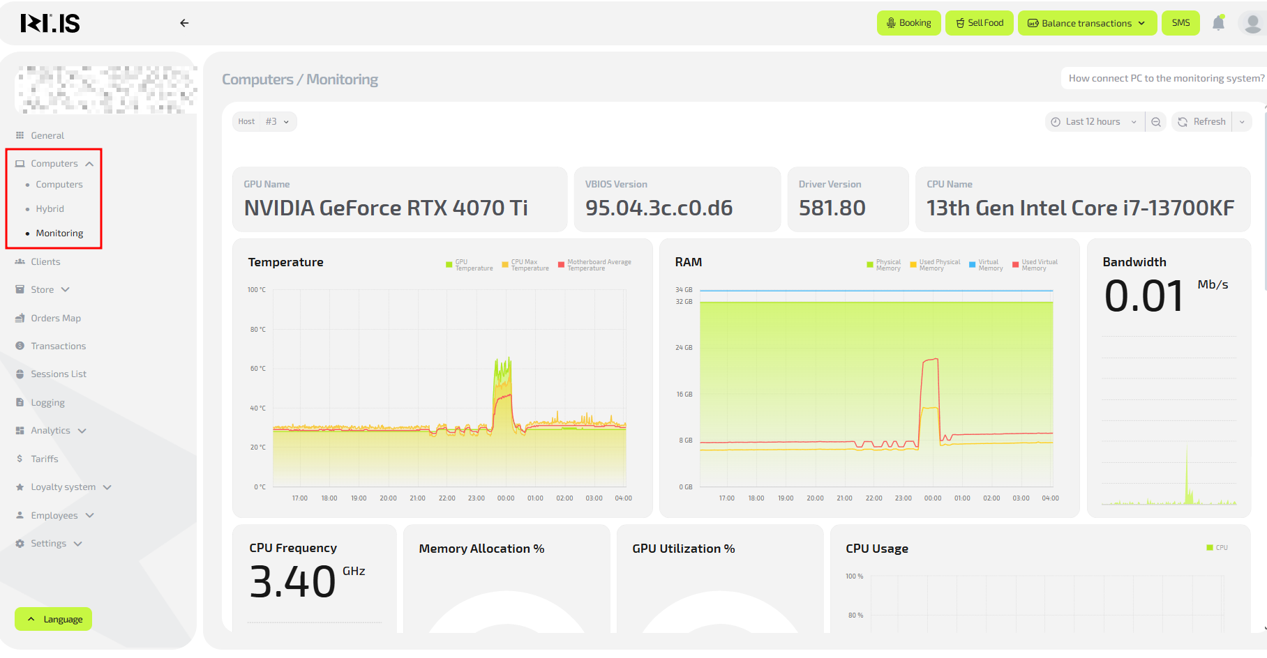This screenshot has width=1267, height=658.
Task: Open the notifications bell
Action: 1218,23
